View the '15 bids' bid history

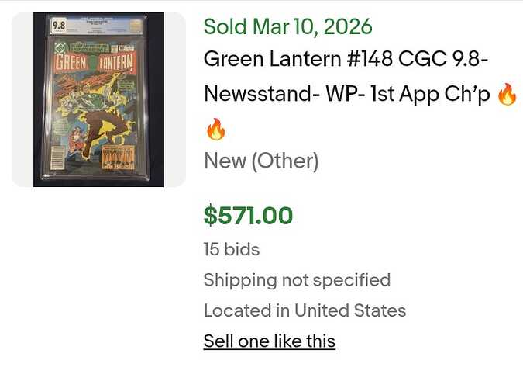[231, 249]
